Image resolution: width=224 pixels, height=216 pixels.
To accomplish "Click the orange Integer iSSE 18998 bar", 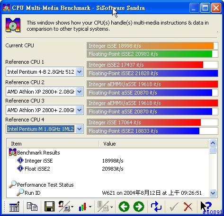I will pyautogui.click(x=152, y=46).
